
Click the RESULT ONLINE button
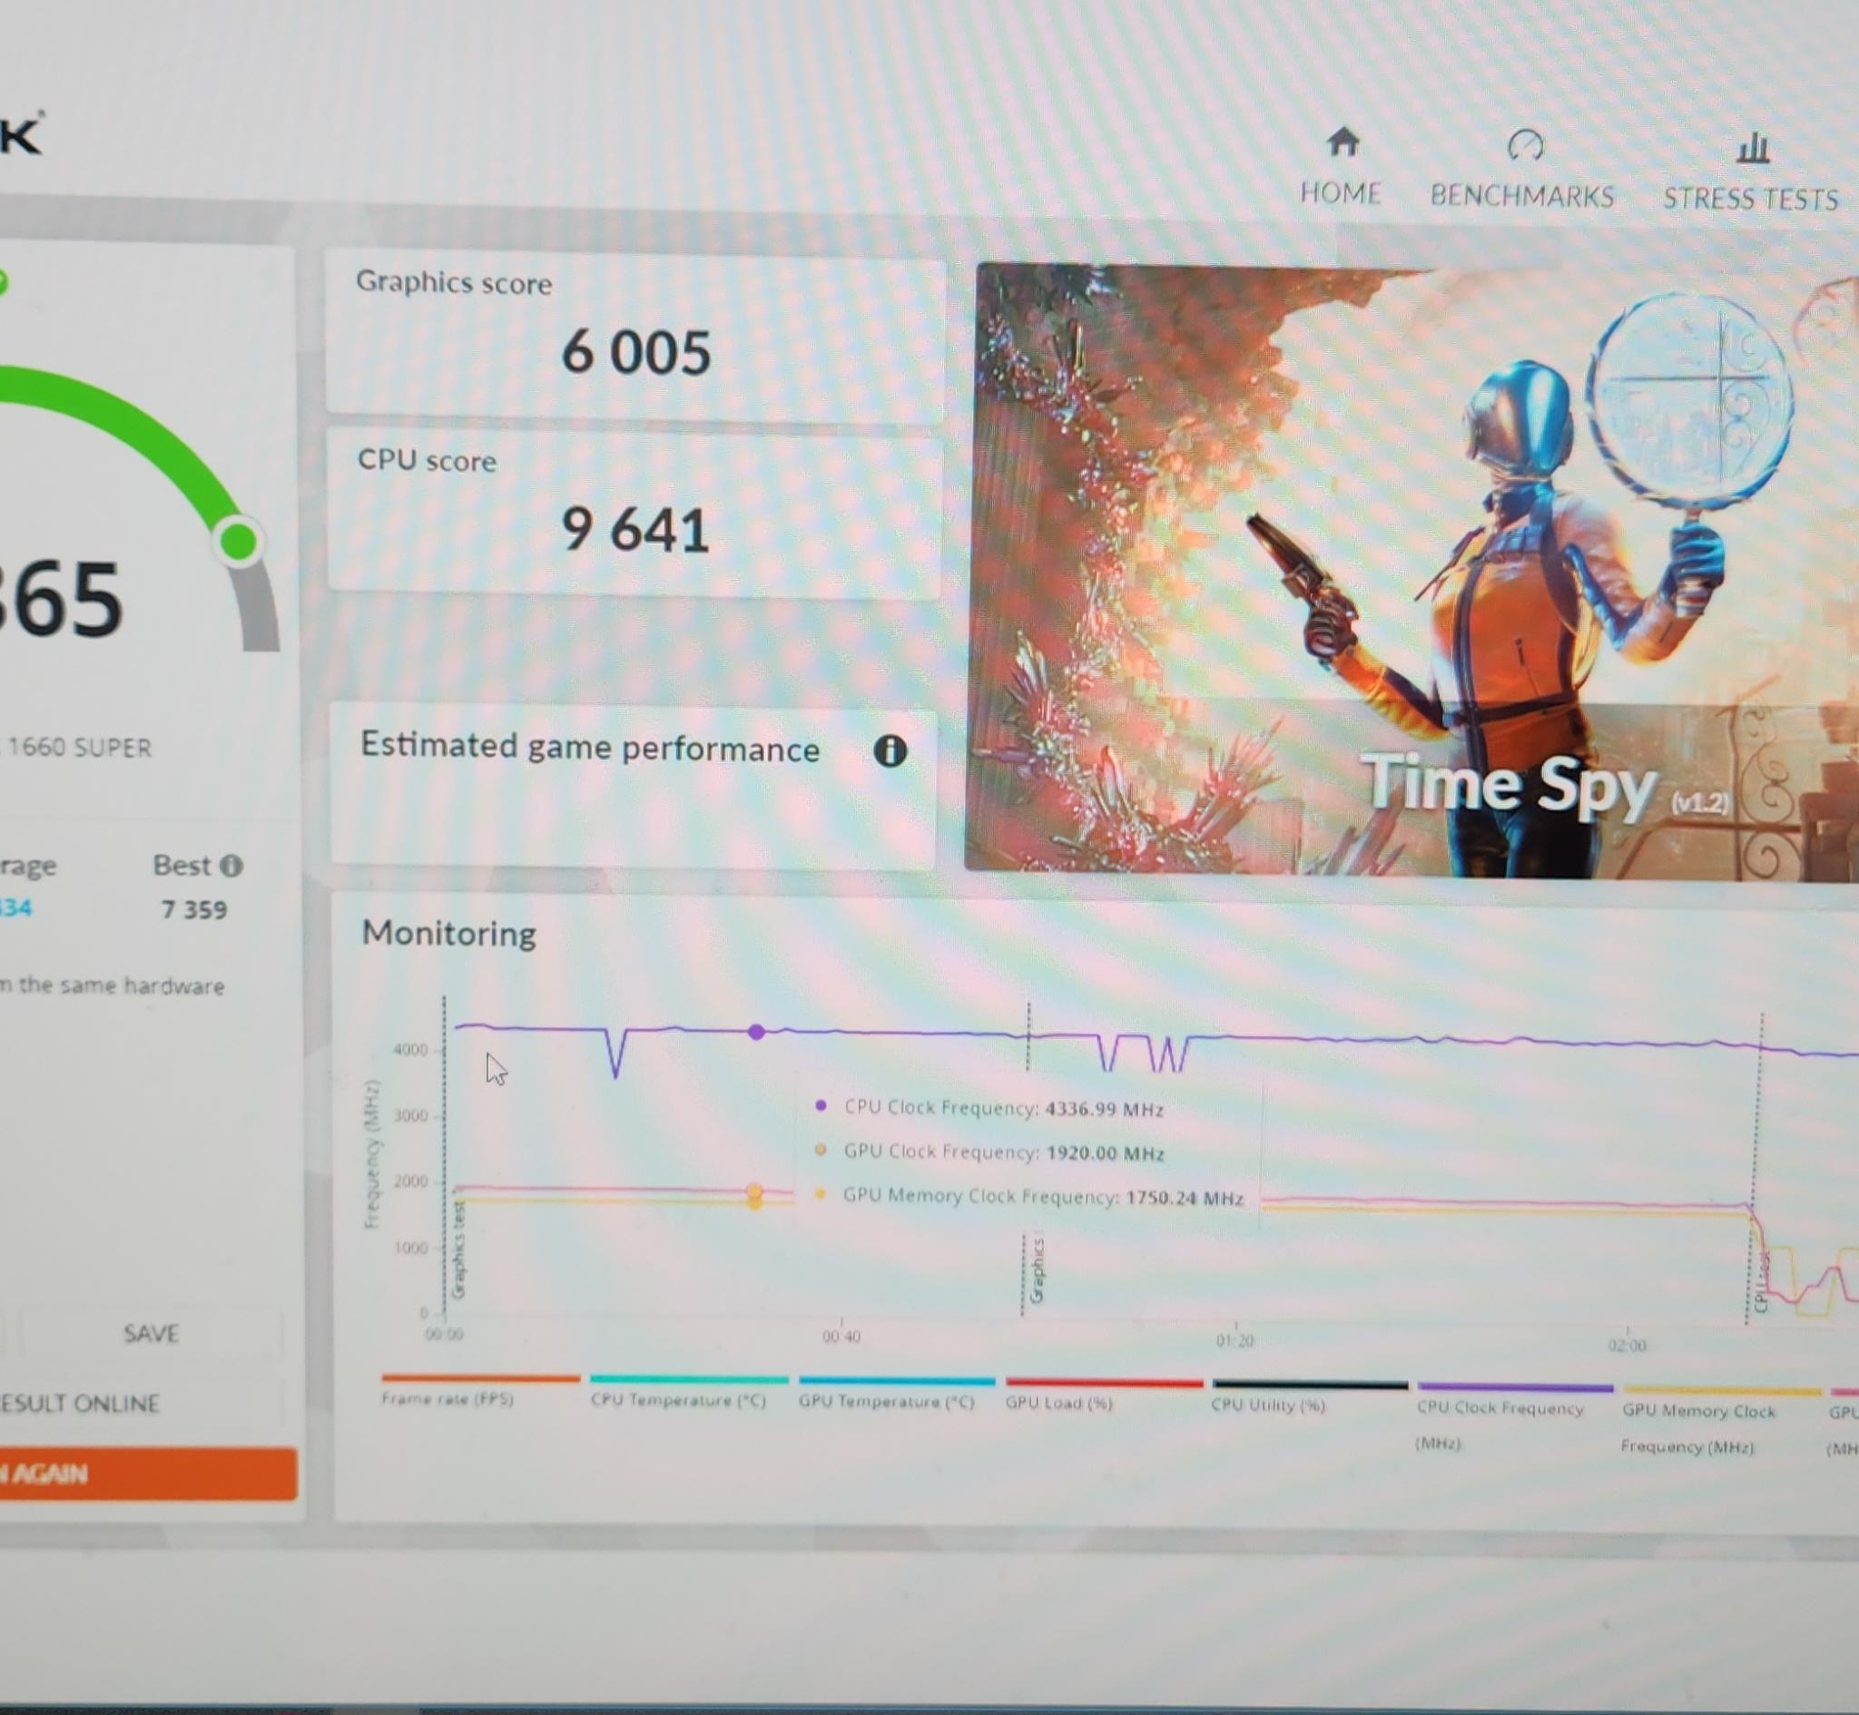[x=139, y=1403]
